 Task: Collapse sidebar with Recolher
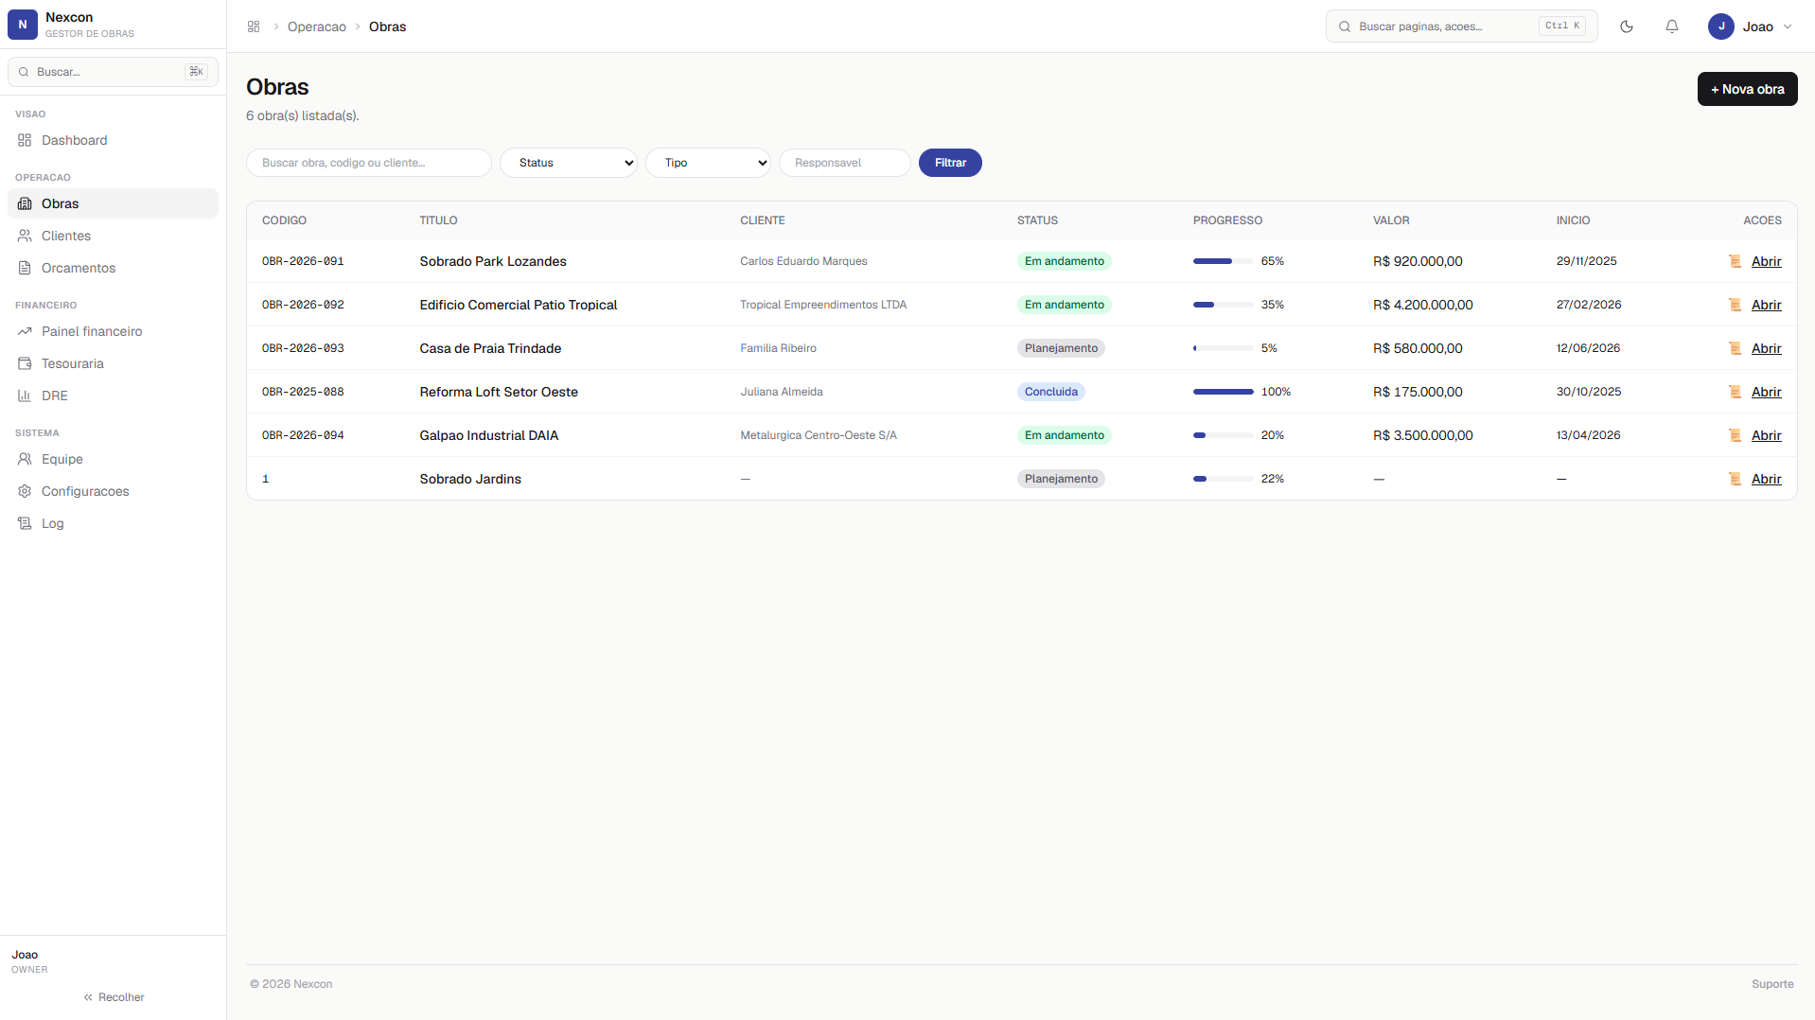click(x=114, y=997)
